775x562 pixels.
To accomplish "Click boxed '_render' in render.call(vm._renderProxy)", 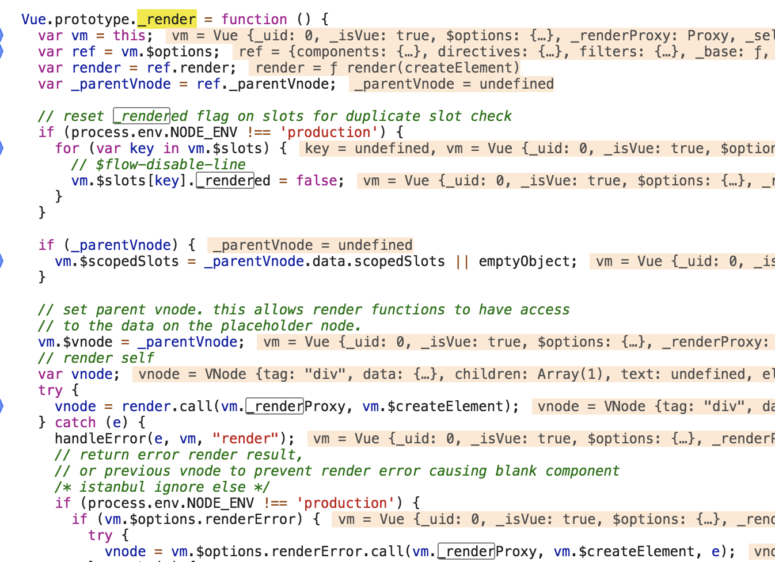I will 275,406.
